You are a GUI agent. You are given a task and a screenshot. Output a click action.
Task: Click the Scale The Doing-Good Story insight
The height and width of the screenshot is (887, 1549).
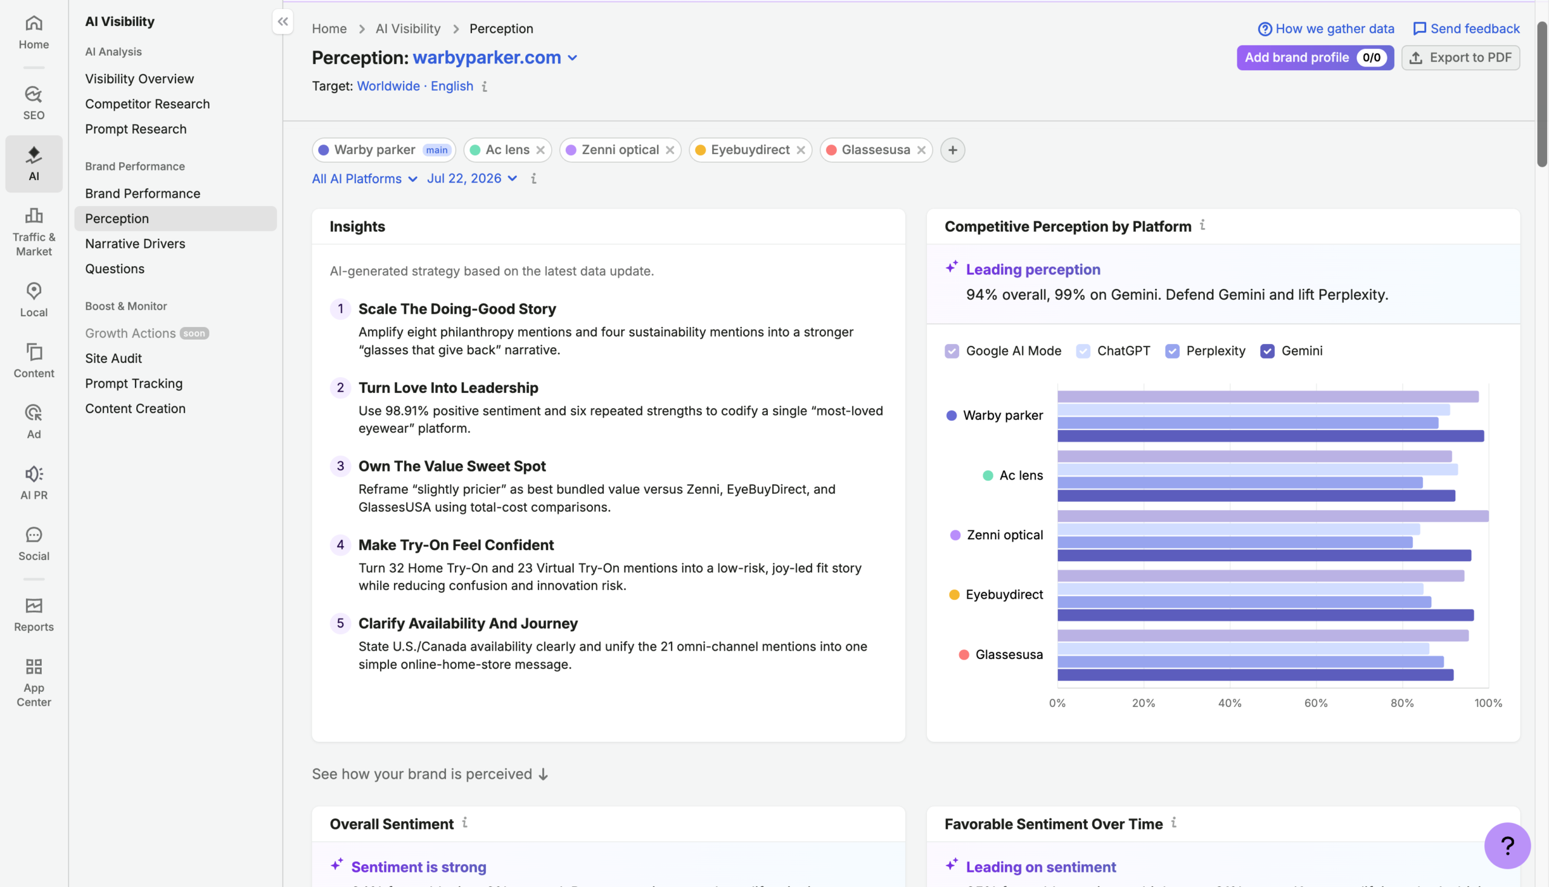point(457,309)
